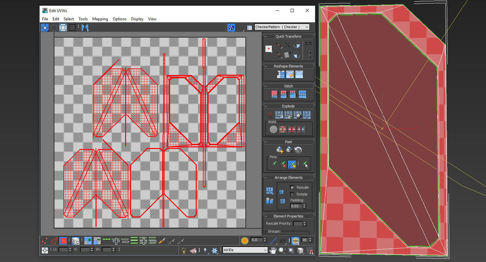This screenshot has height=262, width=486.
Task: Click the Unpin Selected icon with red X
Action: [x=283, y=164]
